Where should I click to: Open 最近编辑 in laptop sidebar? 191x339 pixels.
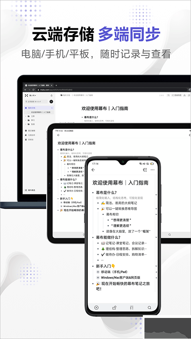point(30,131)
